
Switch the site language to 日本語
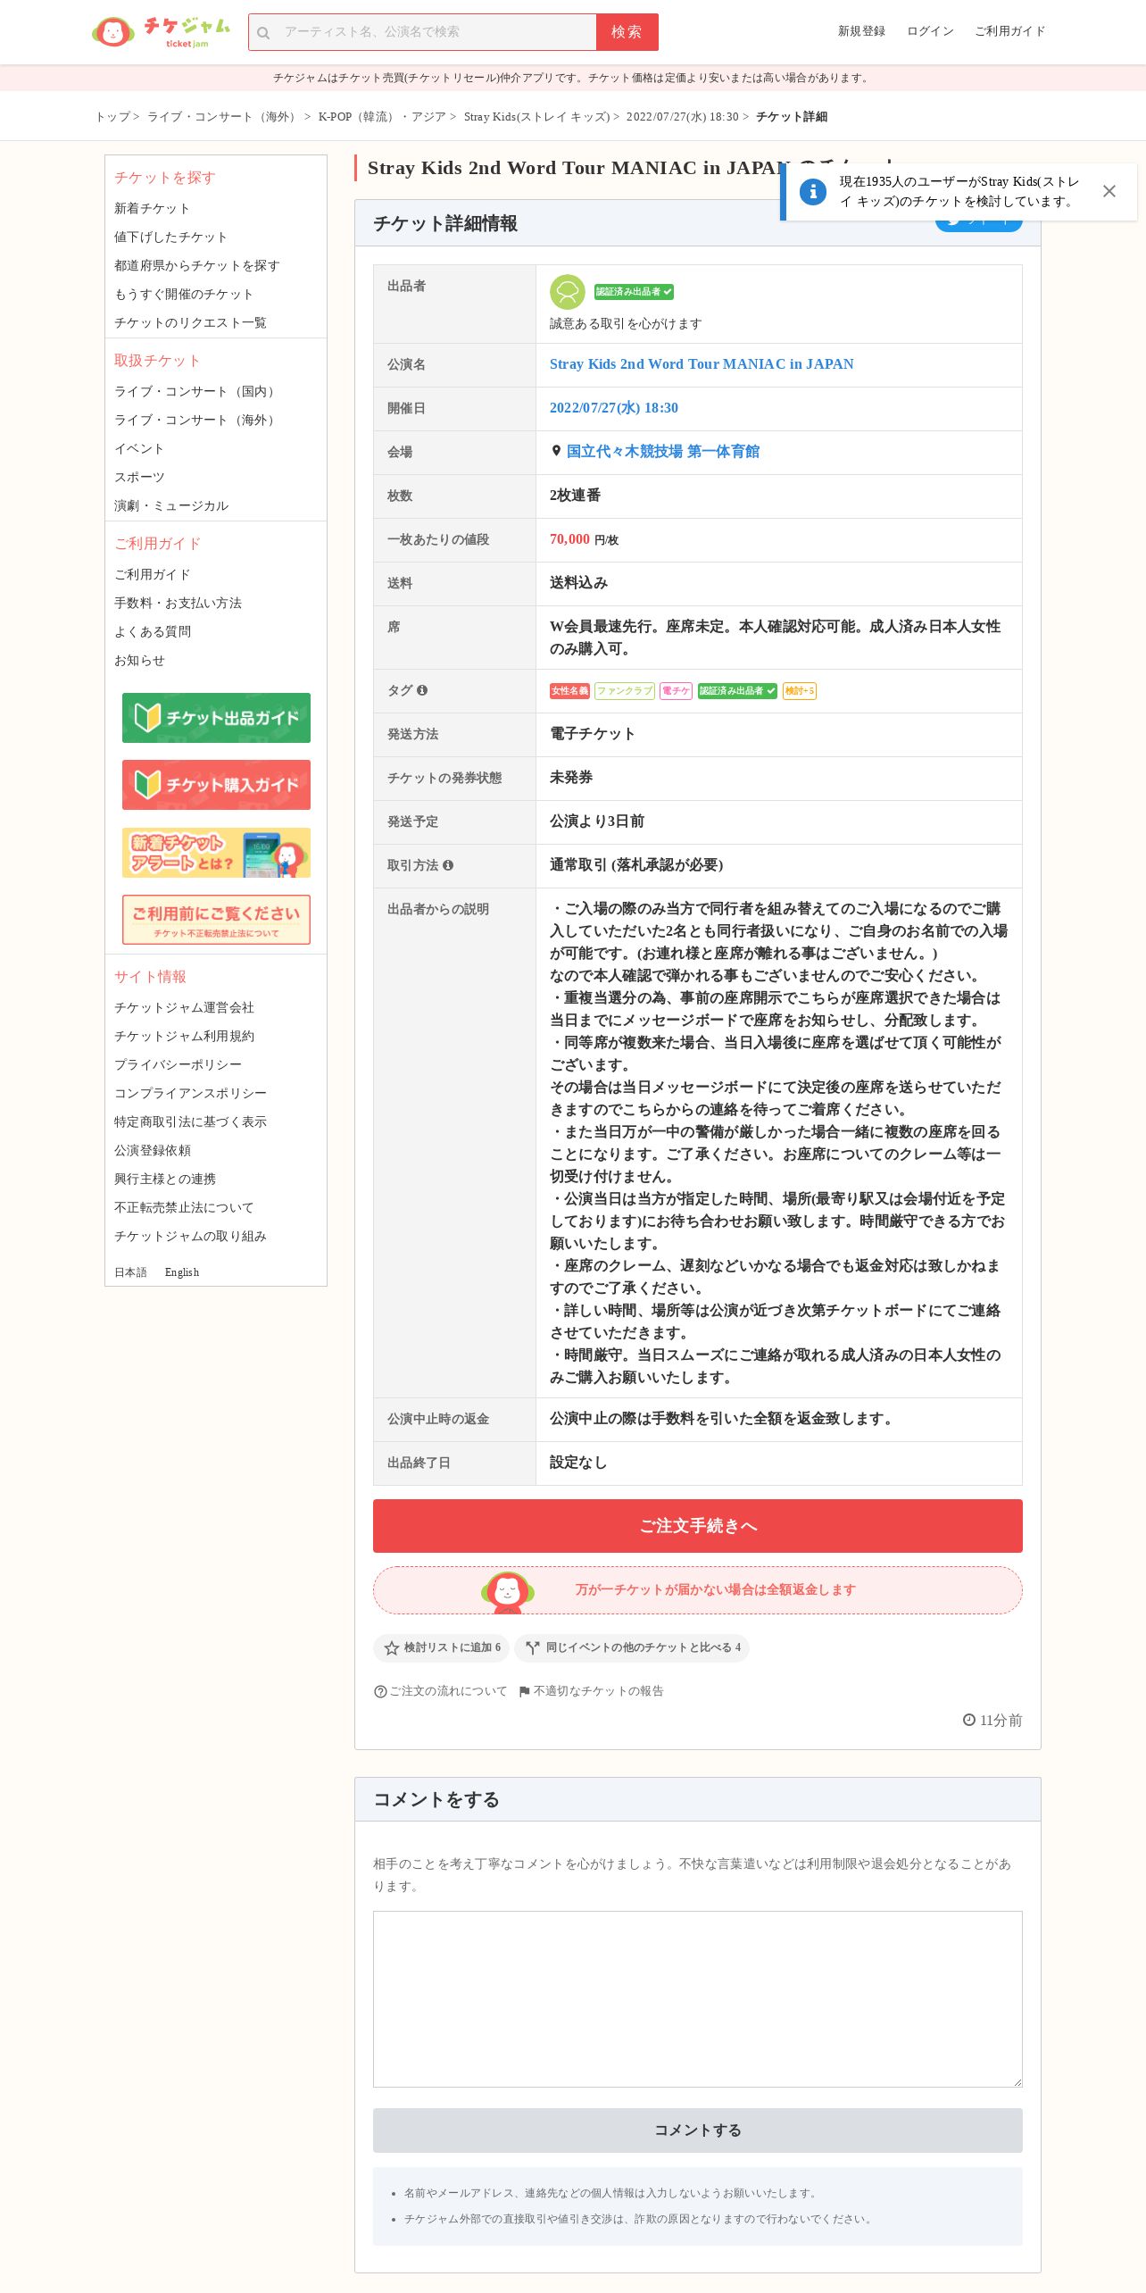coord(130,1272)
